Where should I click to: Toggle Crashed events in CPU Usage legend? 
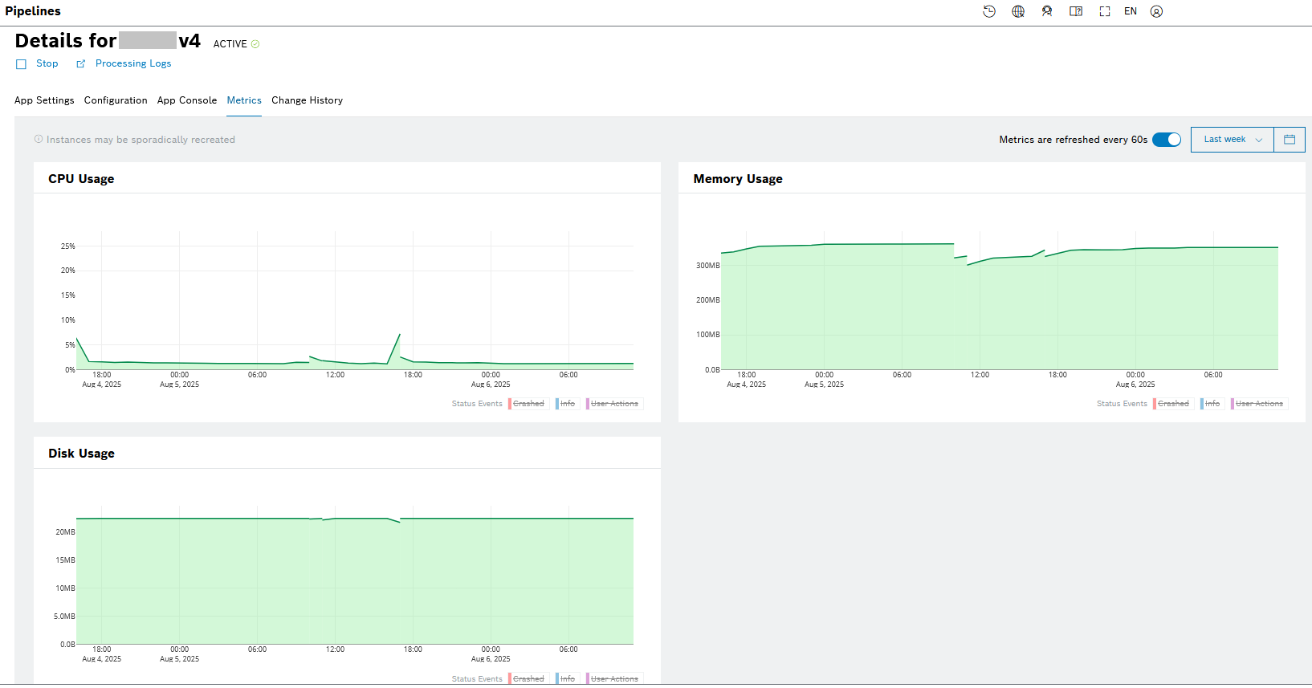[x=528, y=404]
